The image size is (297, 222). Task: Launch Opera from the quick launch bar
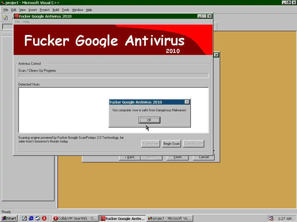tap(44, 219)
